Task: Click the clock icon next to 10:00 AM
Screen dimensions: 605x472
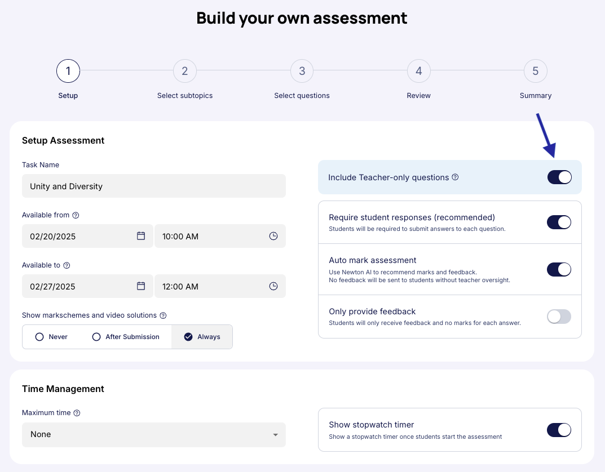Action: click(273, 236)
